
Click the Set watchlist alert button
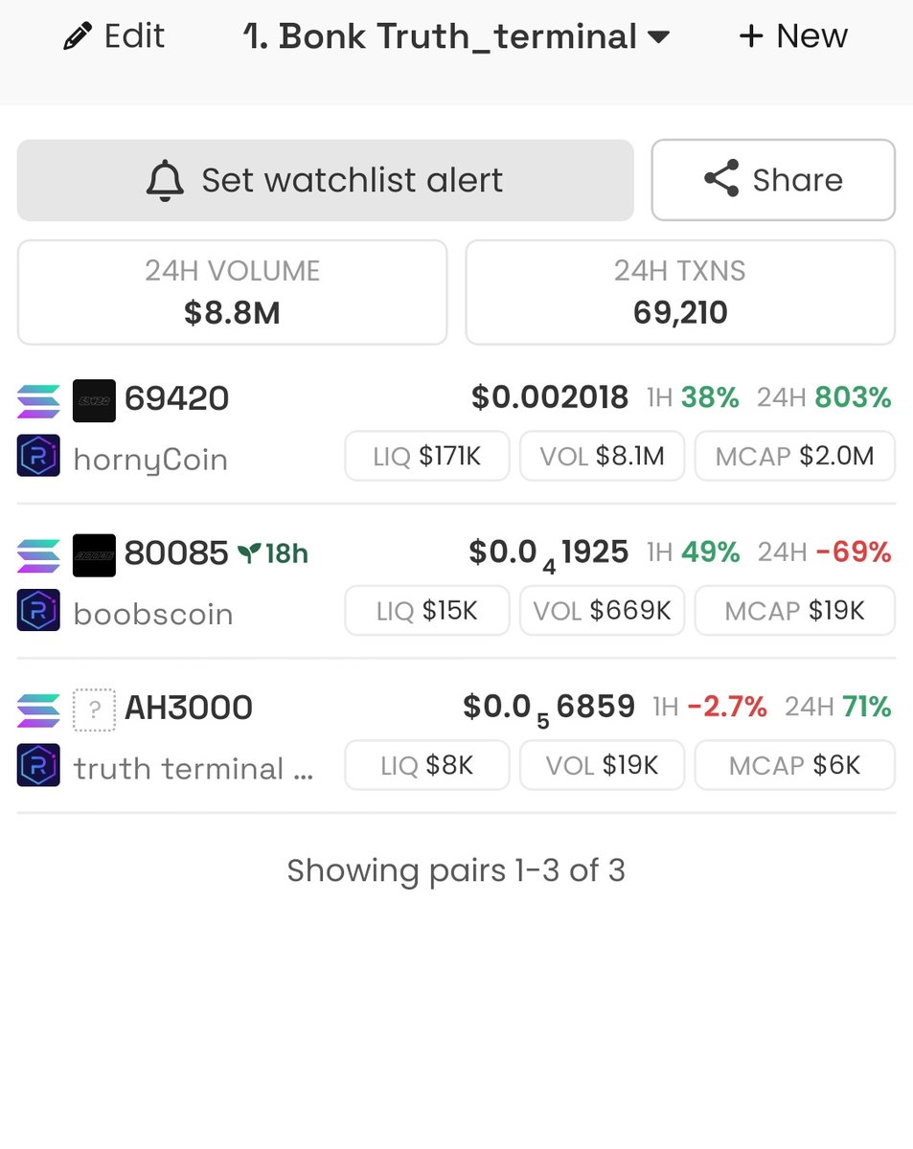(326, 180)
